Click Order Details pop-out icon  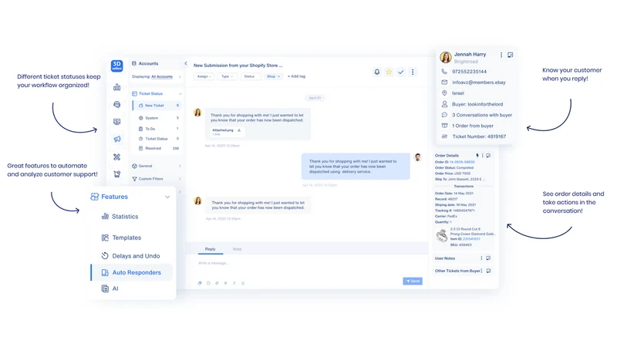click(x=488, y=156)
